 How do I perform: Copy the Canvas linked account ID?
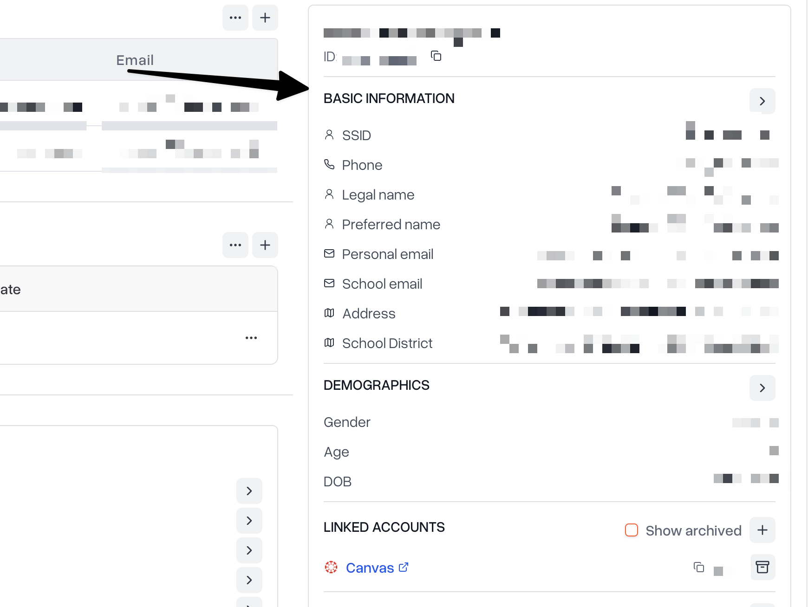click(x=699, y=567)
